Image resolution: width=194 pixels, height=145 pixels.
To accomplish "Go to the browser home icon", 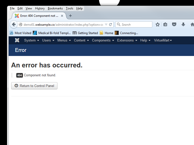I will (x=192, y=24).
